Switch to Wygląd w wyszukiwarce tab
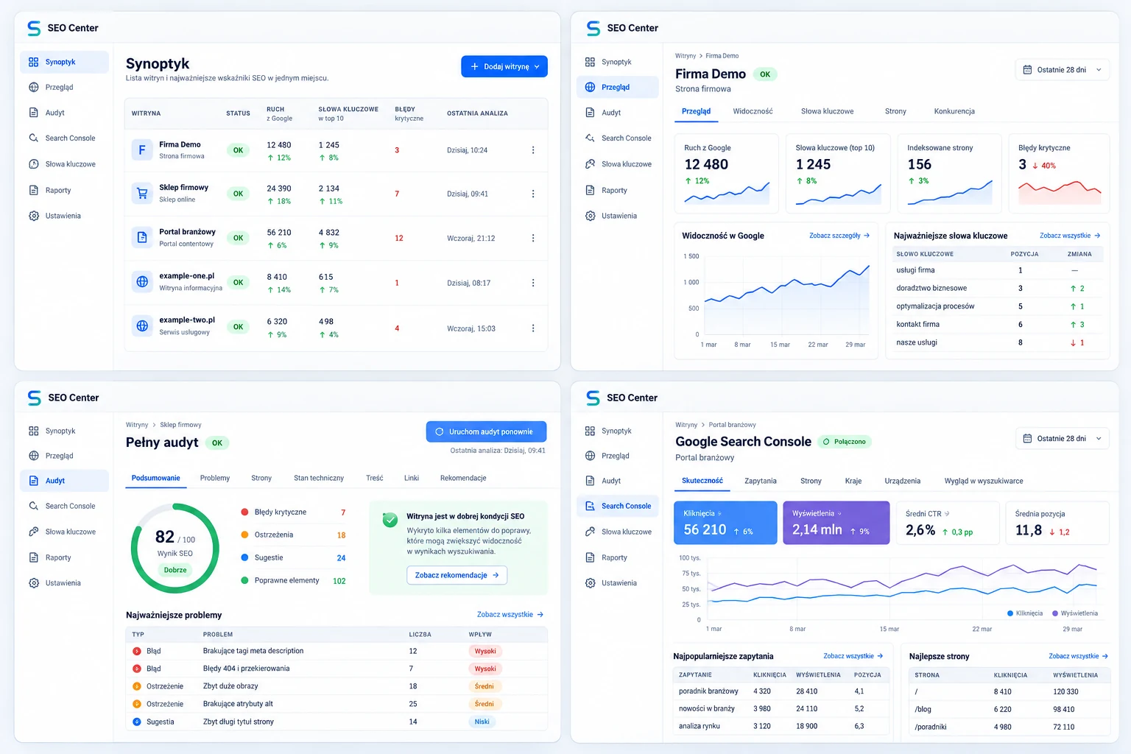 pyautogui.click(x=984, y=481)
